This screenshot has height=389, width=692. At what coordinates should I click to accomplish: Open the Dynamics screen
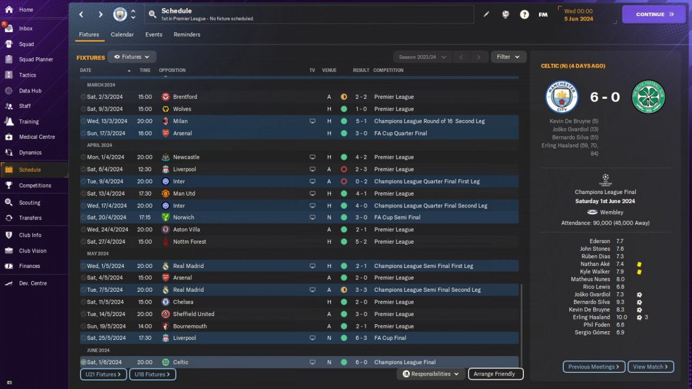point(30,152)
